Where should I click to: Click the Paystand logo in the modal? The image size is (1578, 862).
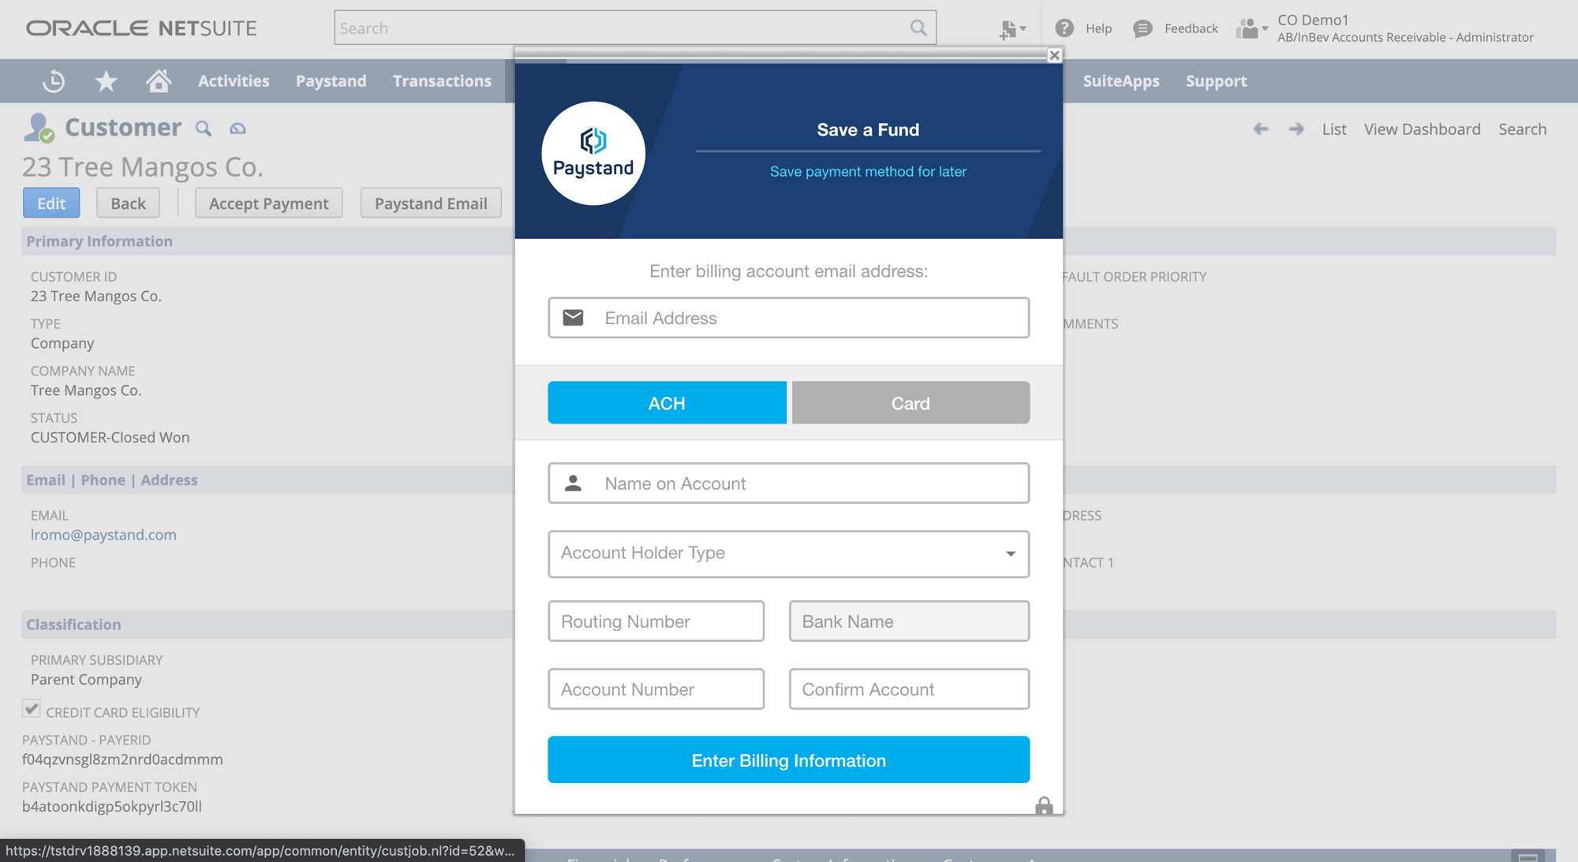pos(593,153)
